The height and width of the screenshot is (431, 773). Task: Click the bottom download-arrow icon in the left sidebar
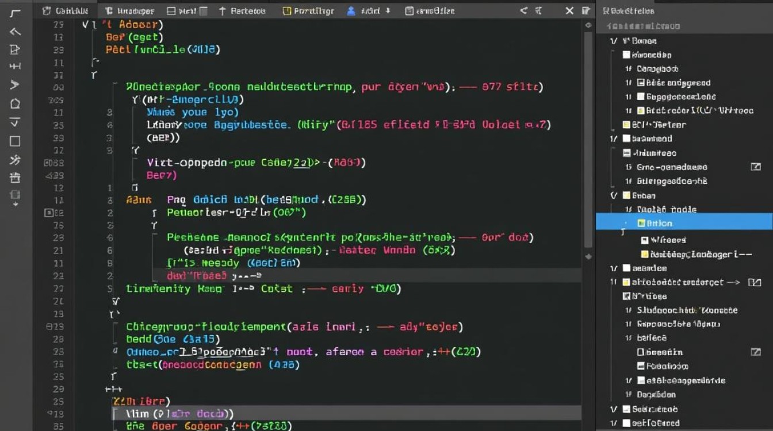[15, 197]
